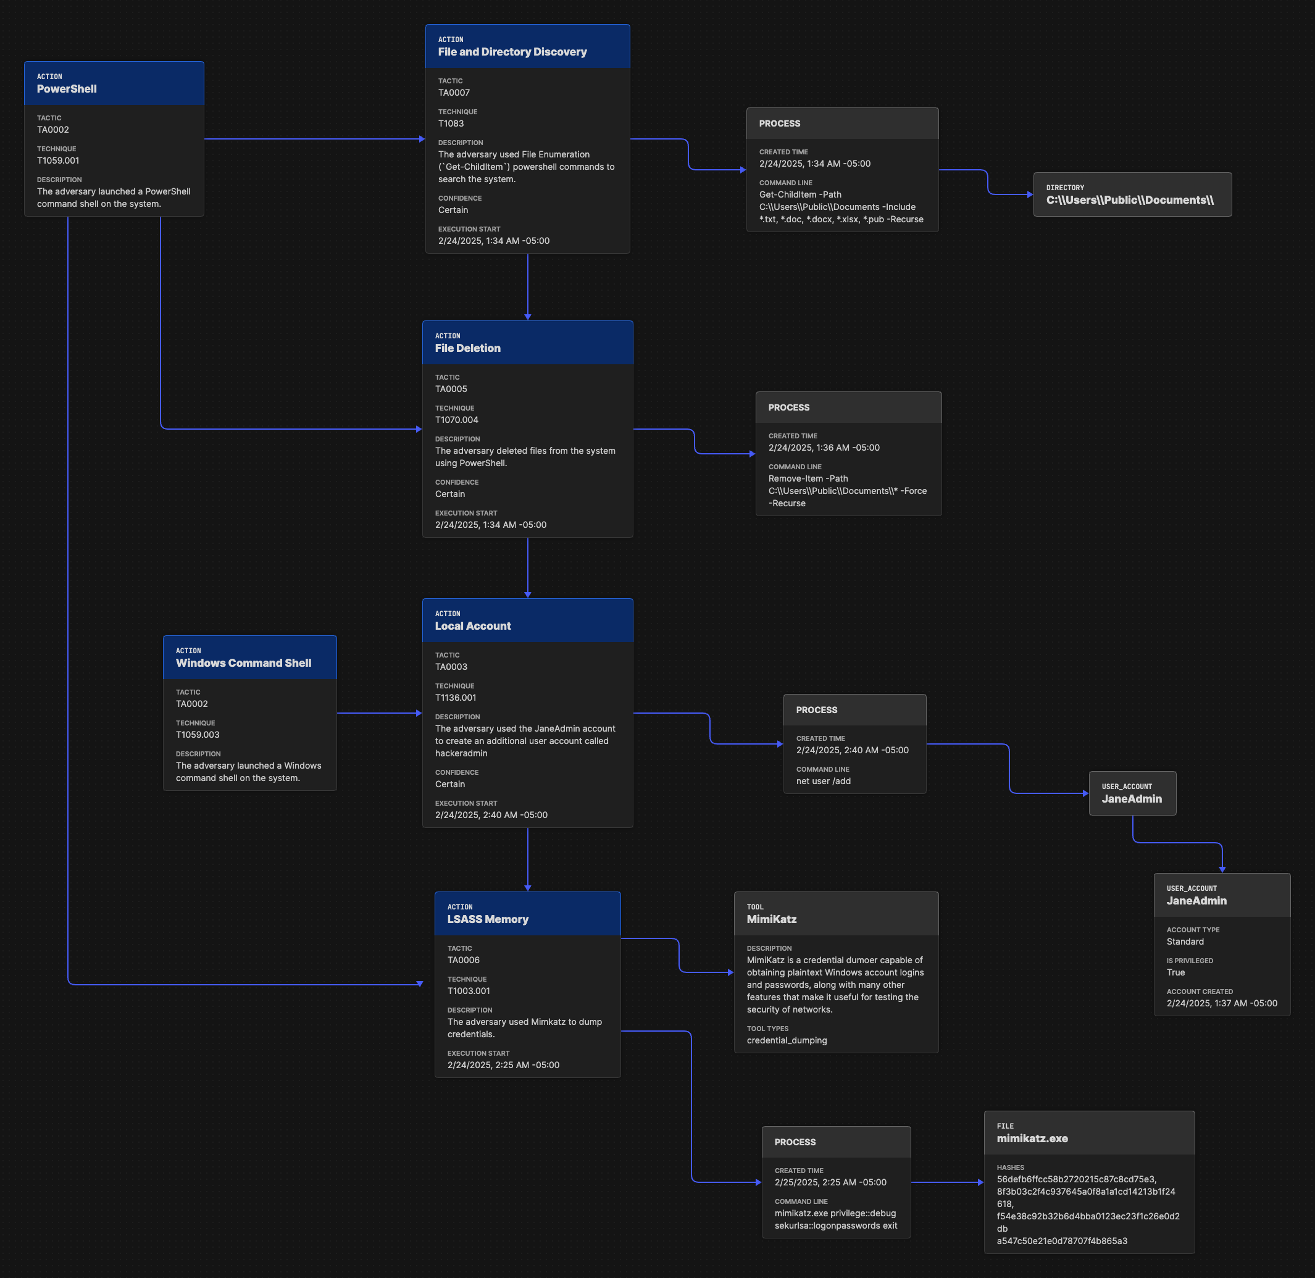
Task: Click LSASS Memory execution start 2:25 AM
Action: pyautogui.click(x=503, y=1065)
